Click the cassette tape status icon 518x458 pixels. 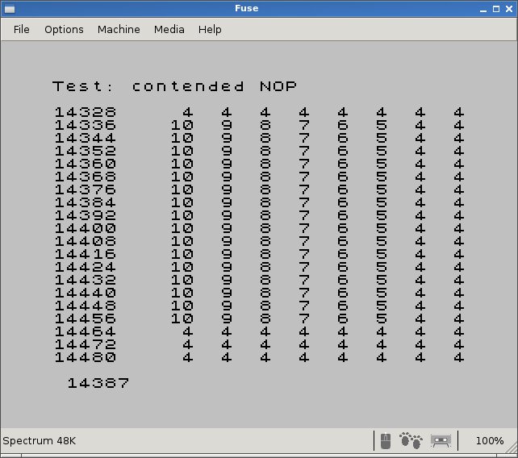pyautogui.click(x=440, y=440)
